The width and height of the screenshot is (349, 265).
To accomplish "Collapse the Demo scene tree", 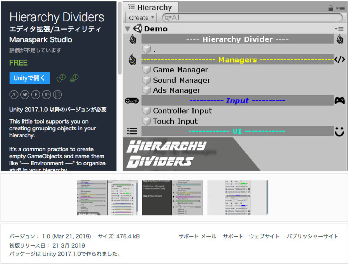I will [x=128, y=29].
